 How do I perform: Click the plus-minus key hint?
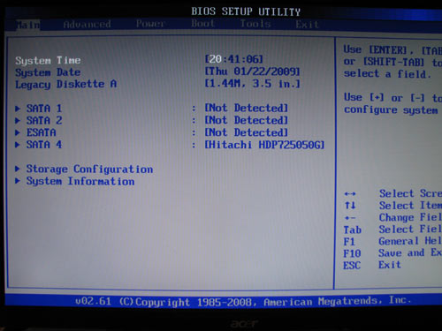(350, 218)
